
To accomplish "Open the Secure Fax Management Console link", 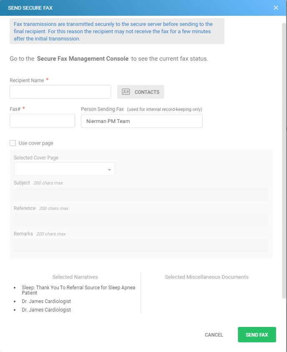I will coord(83,59).
